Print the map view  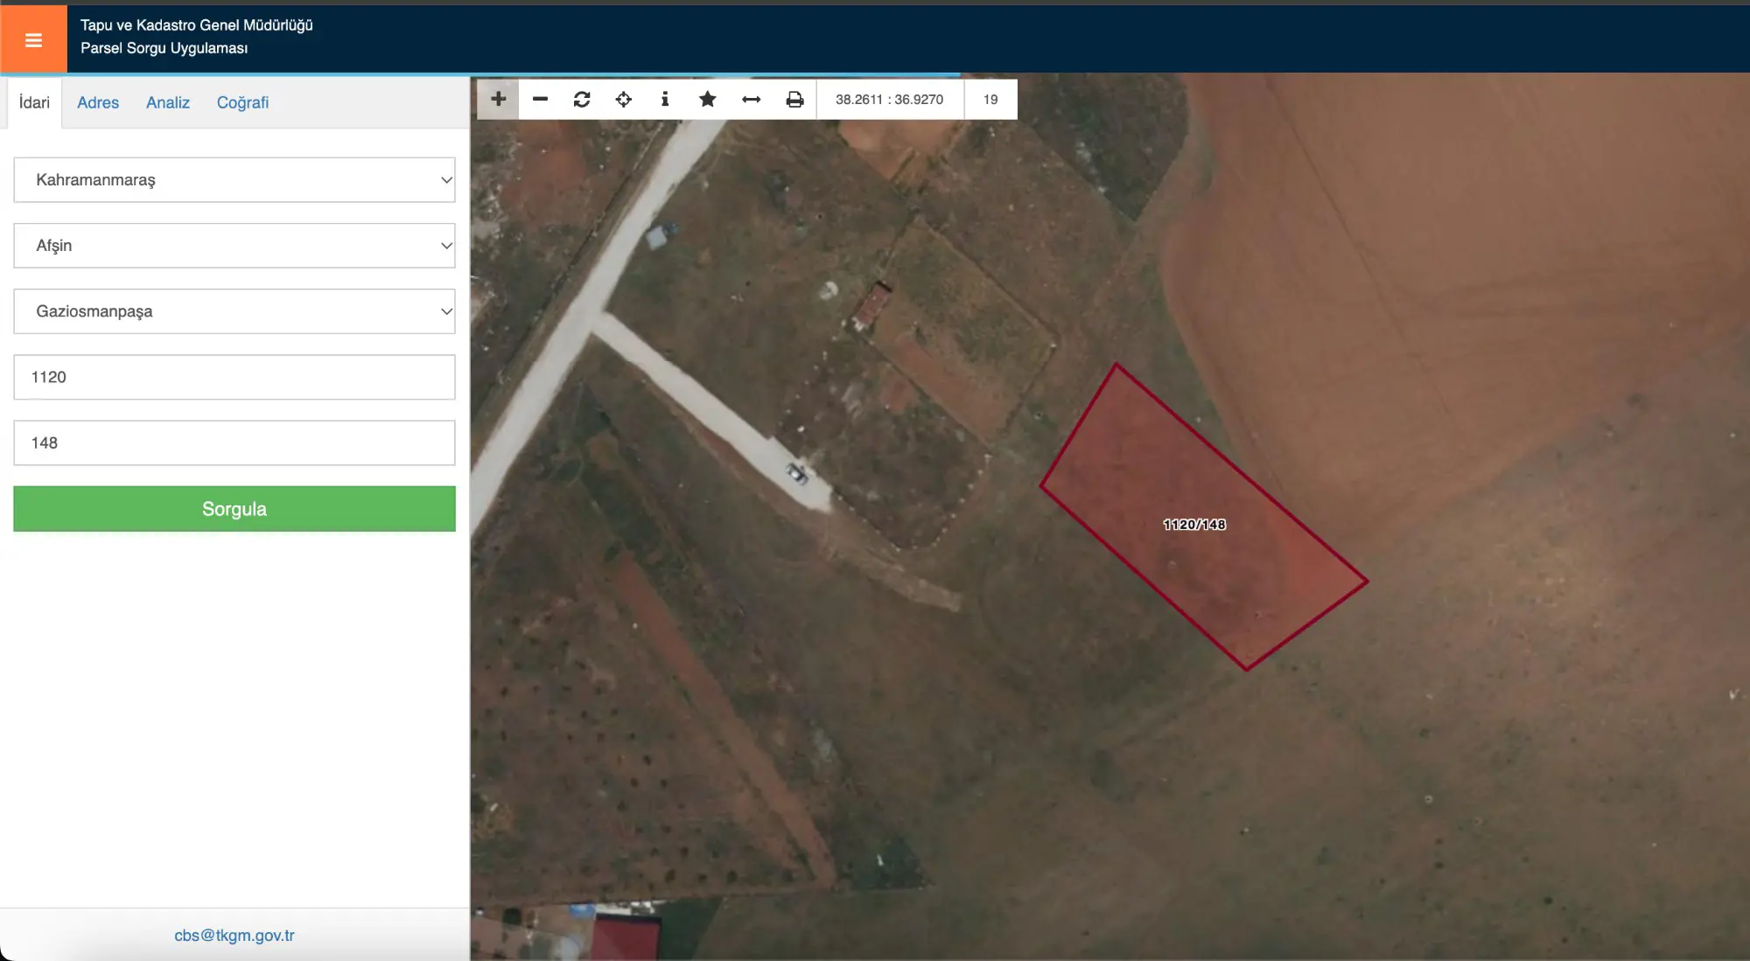tap(794, 99)
